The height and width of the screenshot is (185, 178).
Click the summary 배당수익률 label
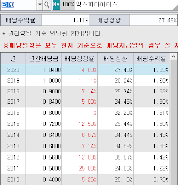21,20
